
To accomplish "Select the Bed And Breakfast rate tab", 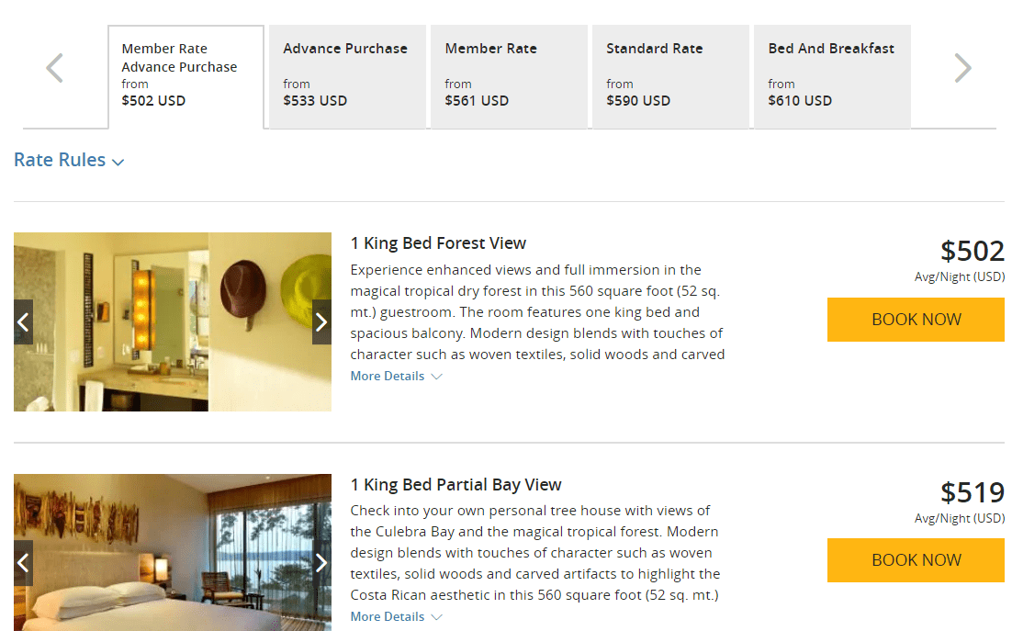I will click(831, 76).
